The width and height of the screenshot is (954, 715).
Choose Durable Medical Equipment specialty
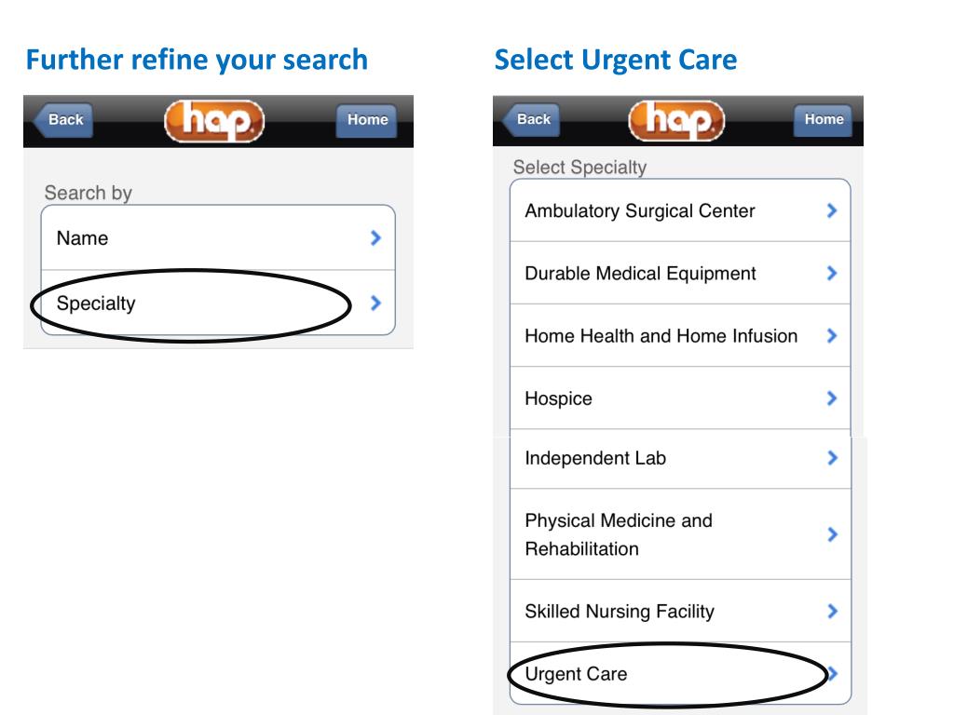tap(680, 273)
